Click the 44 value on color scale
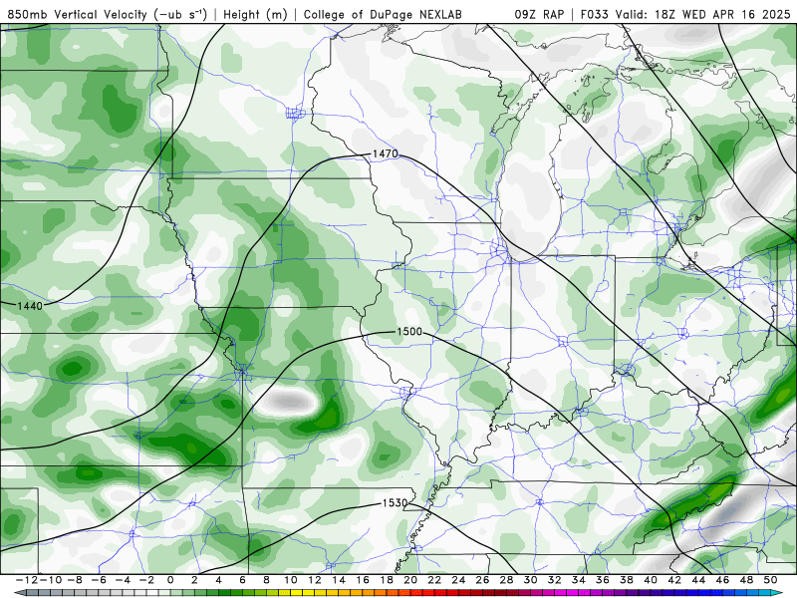The width and height of the screenshot is (797, 598). pyautogui.click(x=698, y=580)
